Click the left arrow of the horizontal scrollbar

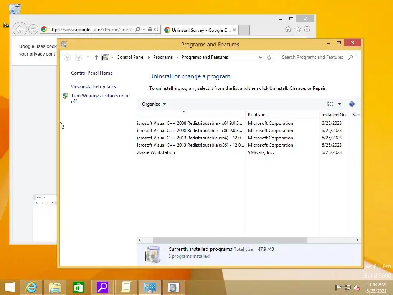[x=140, y=240]
